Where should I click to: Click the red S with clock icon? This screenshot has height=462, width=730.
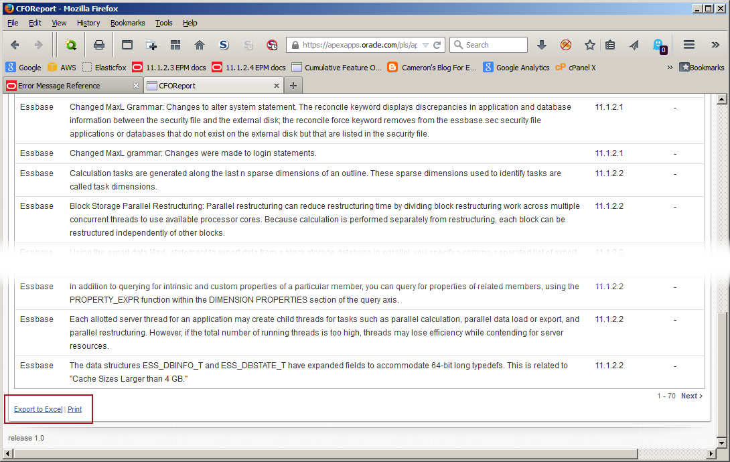tap(272, 45)
